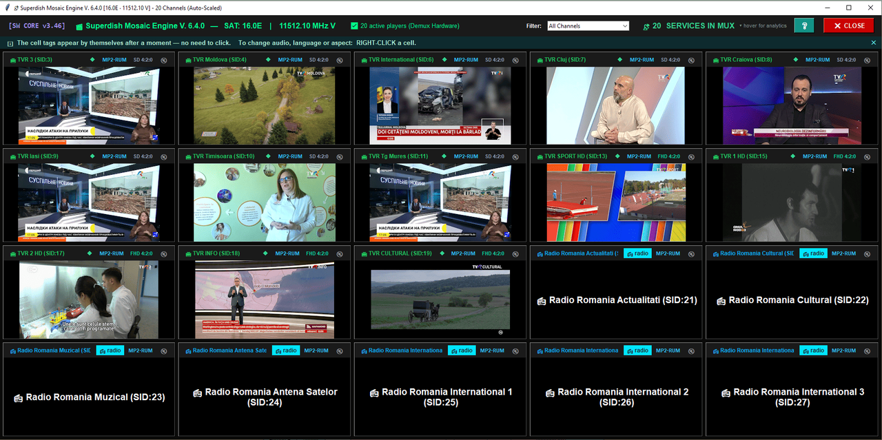Select the TVR International news video
Image resolution: width=882 pixels, height=440 pixels.
pos(440,105)
